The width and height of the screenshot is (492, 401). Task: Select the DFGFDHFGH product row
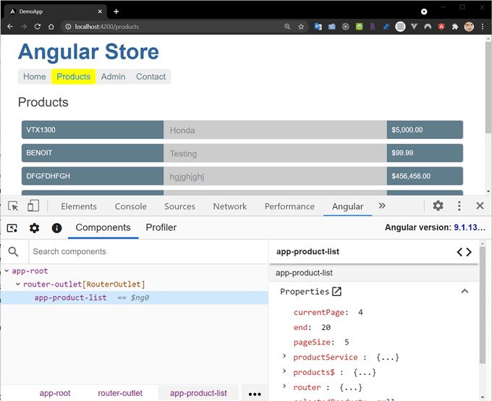click(x=242, y=176)
